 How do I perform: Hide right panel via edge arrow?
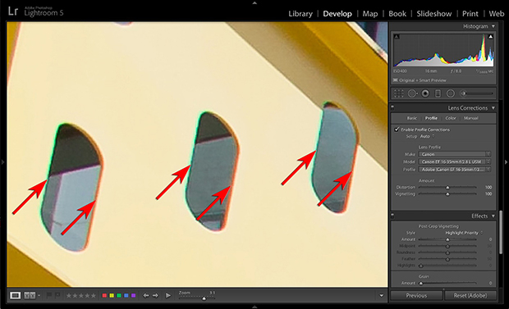506,161
